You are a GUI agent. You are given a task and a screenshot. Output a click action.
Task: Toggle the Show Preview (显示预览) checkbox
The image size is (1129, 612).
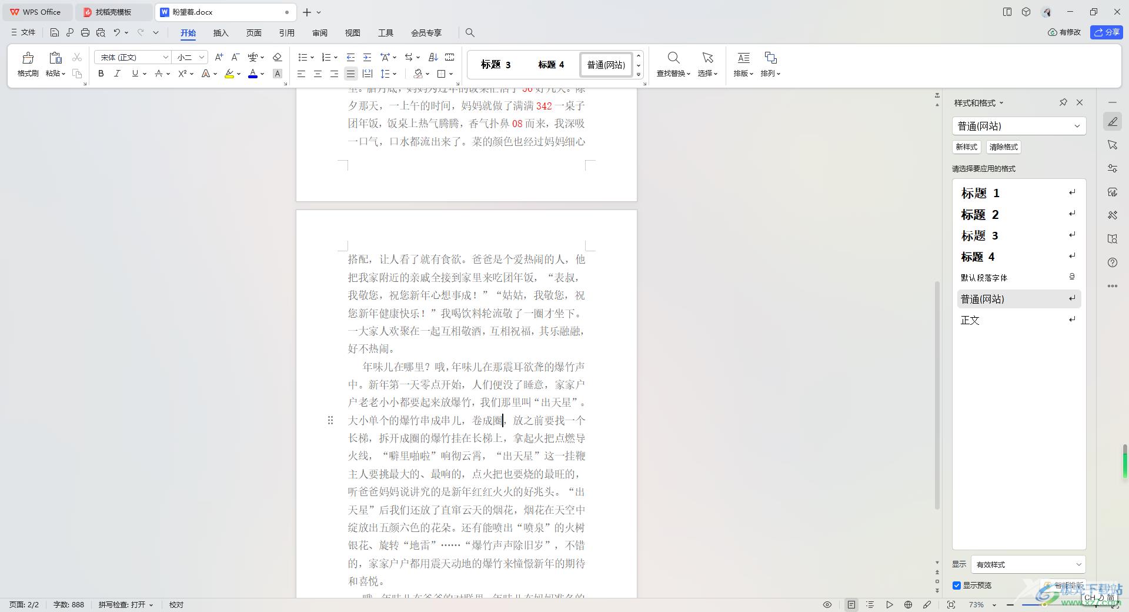point(957,586)
